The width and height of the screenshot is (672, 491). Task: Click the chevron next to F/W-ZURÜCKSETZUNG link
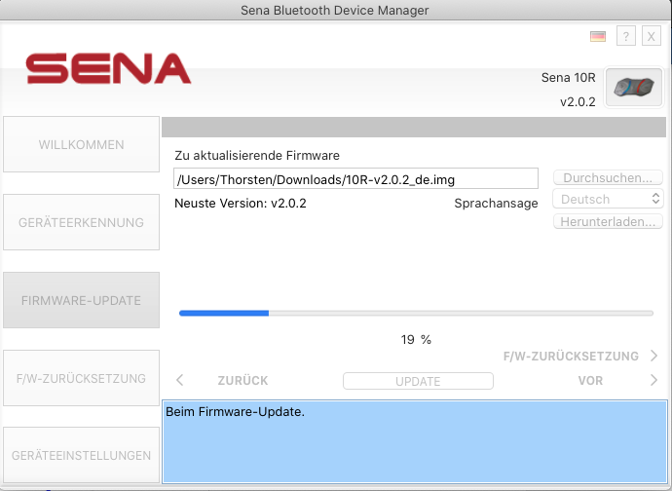(653, 356)
